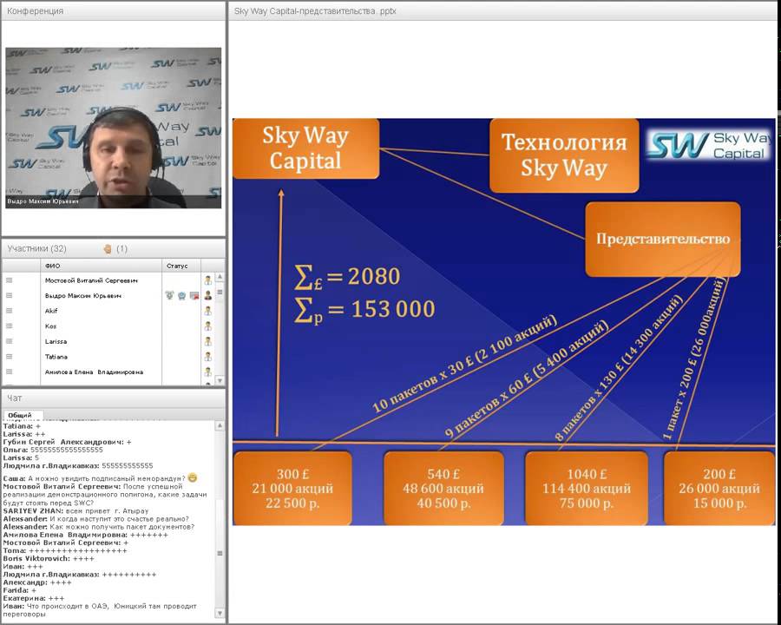Image resolution: width=781 pixels, height=625 pixels.
Task: Click Alexsander's message about получить пакет документов
Action: click(x=99, y=527)
